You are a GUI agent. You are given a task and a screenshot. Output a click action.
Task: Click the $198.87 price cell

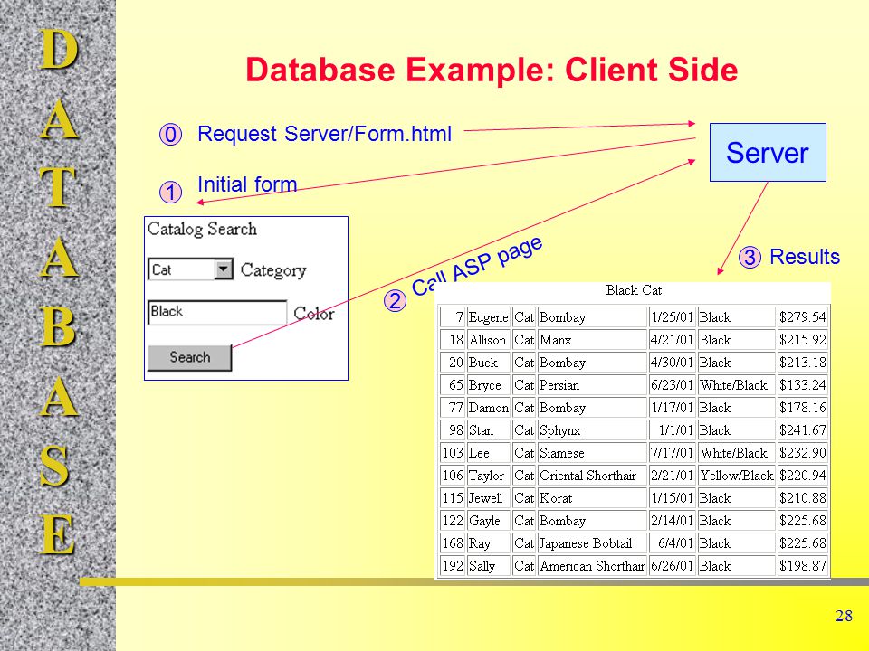803,566
